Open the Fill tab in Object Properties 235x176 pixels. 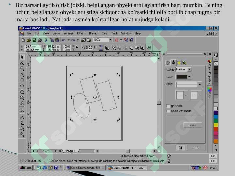coord(168,63)
